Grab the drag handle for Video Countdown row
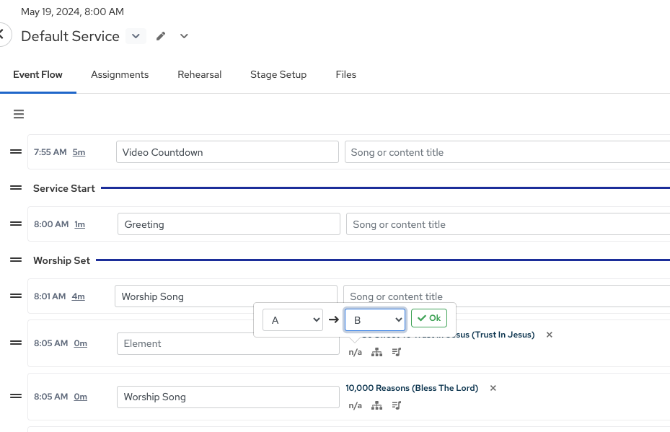 click(15, 151)
